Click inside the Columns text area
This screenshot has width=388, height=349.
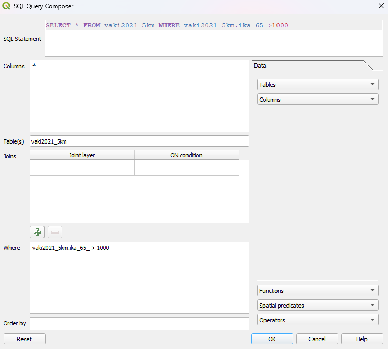pos(139,96)
